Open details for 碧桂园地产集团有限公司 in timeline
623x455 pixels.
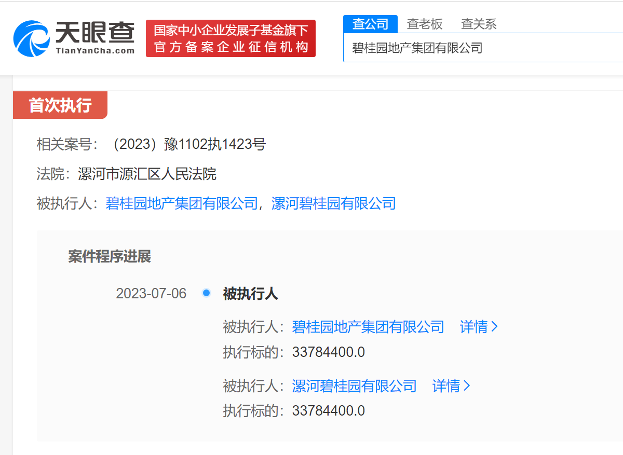[x=369, y=327]
